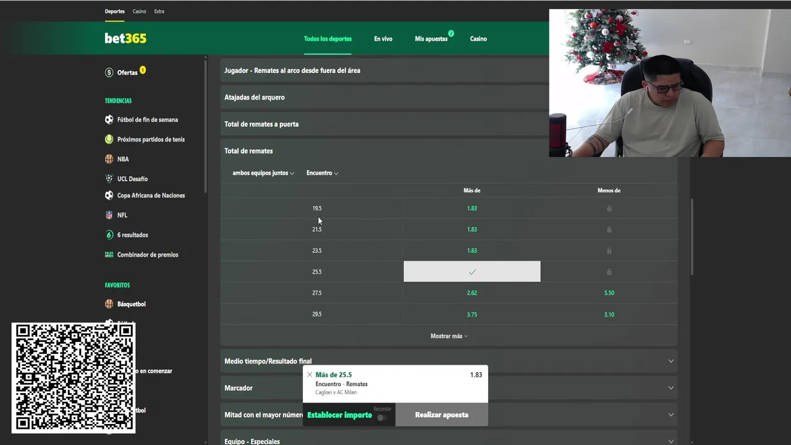
Task: Click the 25.5 line label
Action: tap(317, 272)
